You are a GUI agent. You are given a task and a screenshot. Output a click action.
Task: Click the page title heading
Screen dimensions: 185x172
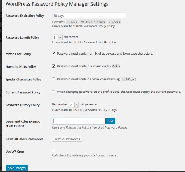[57, 4]
